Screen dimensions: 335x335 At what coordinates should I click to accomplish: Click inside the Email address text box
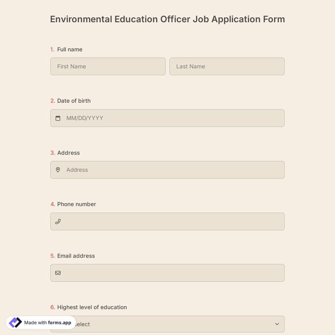pos(172,273)
